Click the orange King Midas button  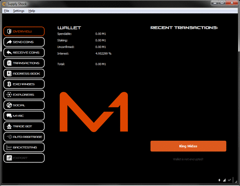click(188, 146)
